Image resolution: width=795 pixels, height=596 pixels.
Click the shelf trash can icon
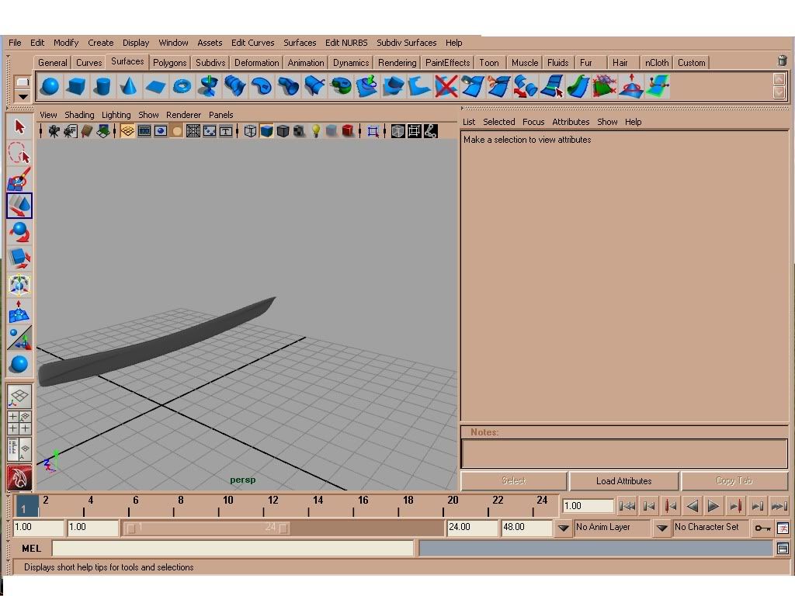click(x=782, y=61)
